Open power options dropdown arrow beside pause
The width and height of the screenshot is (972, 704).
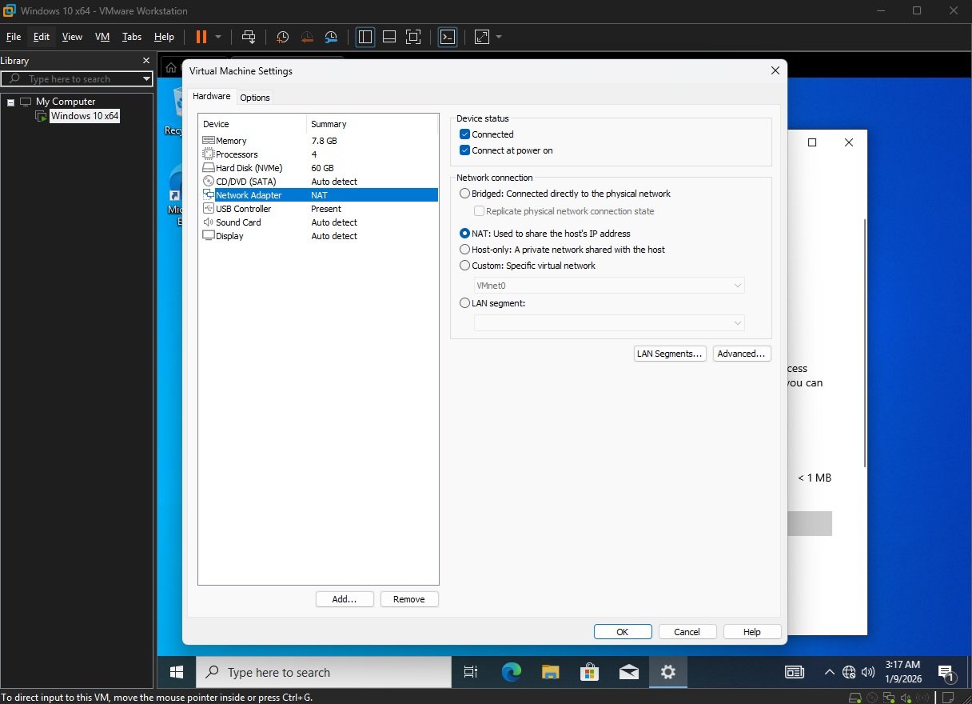point(218,37)
